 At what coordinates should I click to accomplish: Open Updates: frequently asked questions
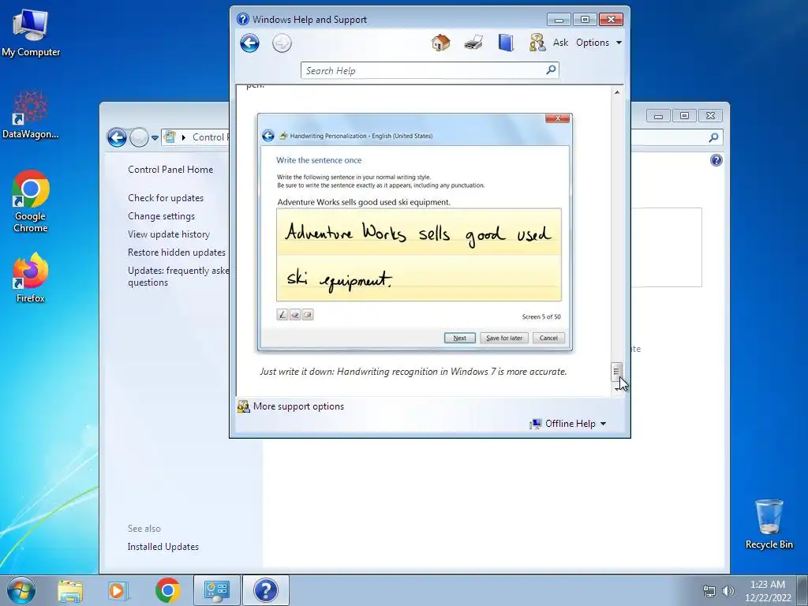tap(178, 276)
